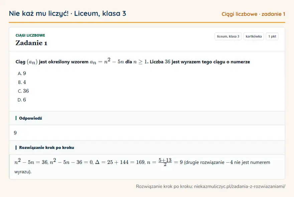Click the task statement about sequence a_n
Screen dimensions: 294x197
click(133, 61)
